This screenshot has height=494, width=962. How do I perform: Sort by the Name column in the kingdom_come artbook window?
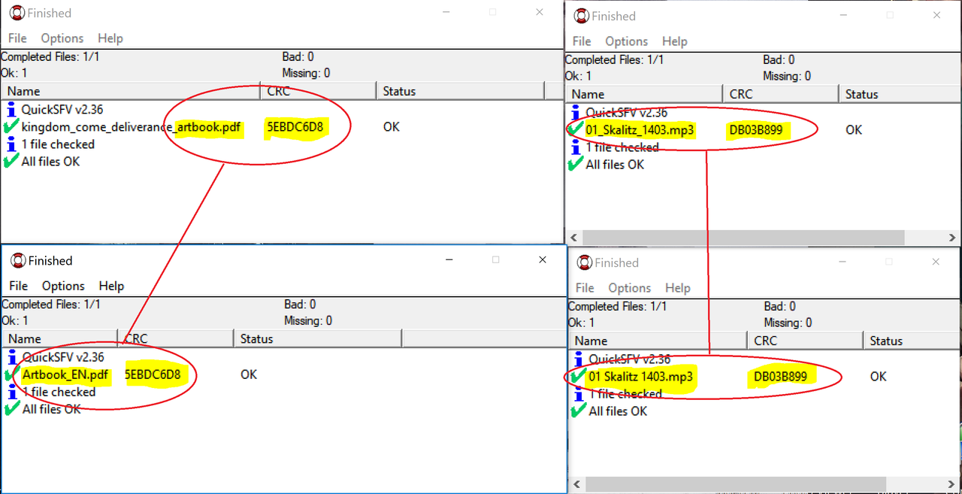click(x=130, y=91)
